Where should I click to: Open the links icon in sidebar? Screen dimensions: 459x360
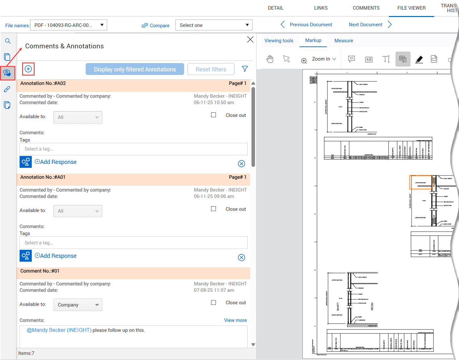(7, 89)
